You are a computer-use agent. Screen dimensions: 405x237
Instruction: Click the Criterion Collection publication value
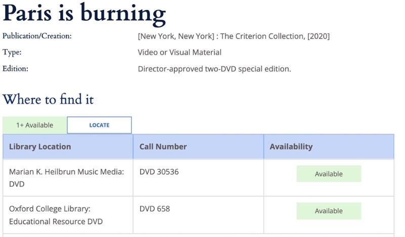click(234, 36)
